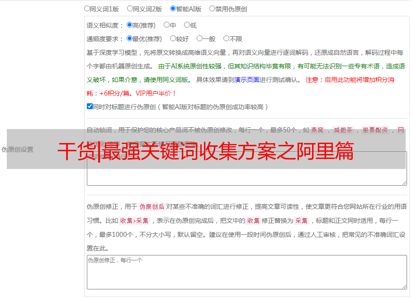
Task: Set 通顺度要求 to 一般
Action: pyautogui.click(x=200, y=38)
